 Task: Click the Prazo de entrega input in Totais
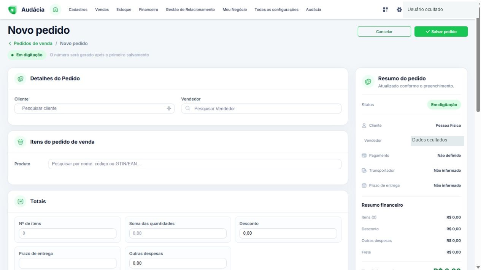(68, 263)
